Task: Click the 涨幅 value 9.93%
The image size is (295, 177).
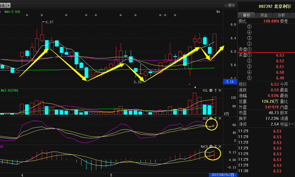Action: click(273, 96)
